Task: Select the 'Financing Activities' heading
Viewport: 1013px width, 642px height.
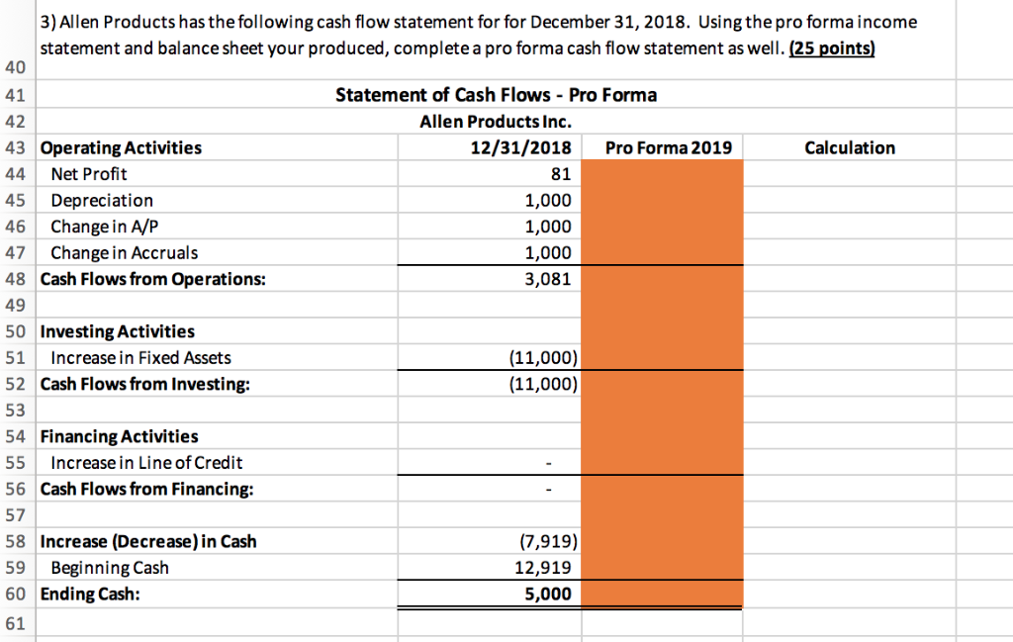Action: [119, 436]
